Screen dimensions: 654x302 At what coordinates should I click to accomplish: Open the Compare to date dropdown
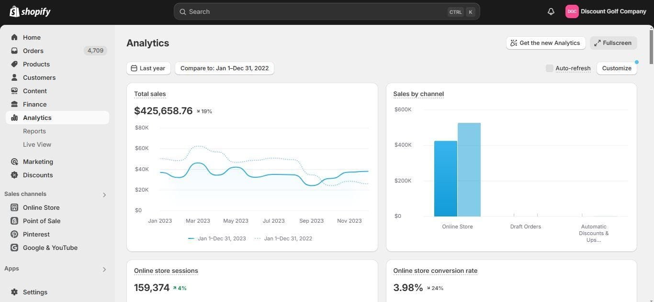click(x=225, y=68)
